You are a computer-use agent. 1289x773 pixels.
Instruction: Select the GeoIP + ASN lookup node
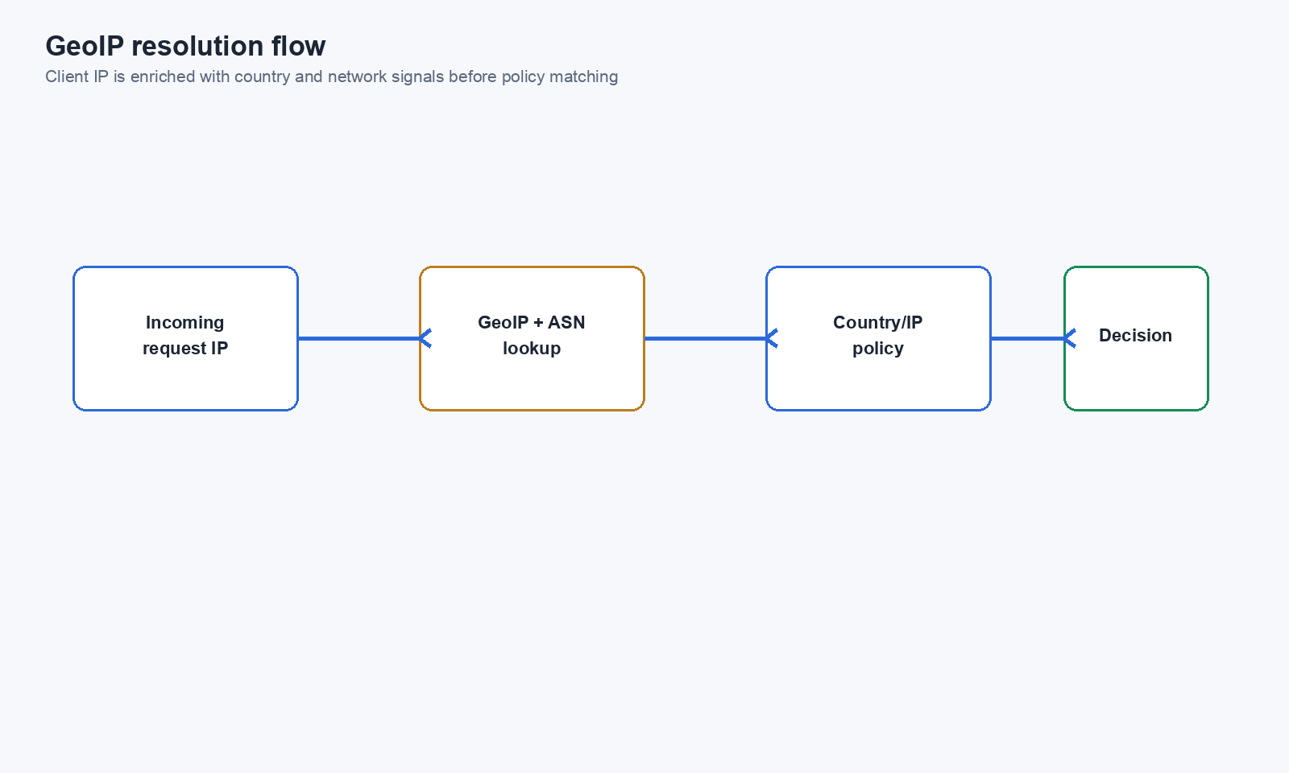tap(532, 338)
